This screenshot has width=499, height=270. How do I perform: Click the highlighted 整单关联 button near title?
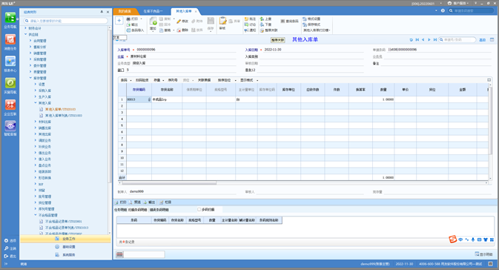click(277, 40)
